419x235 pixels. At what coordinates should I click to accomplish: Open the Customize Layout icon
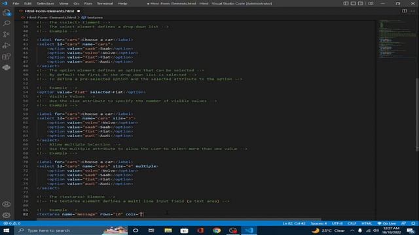(371, 3)
